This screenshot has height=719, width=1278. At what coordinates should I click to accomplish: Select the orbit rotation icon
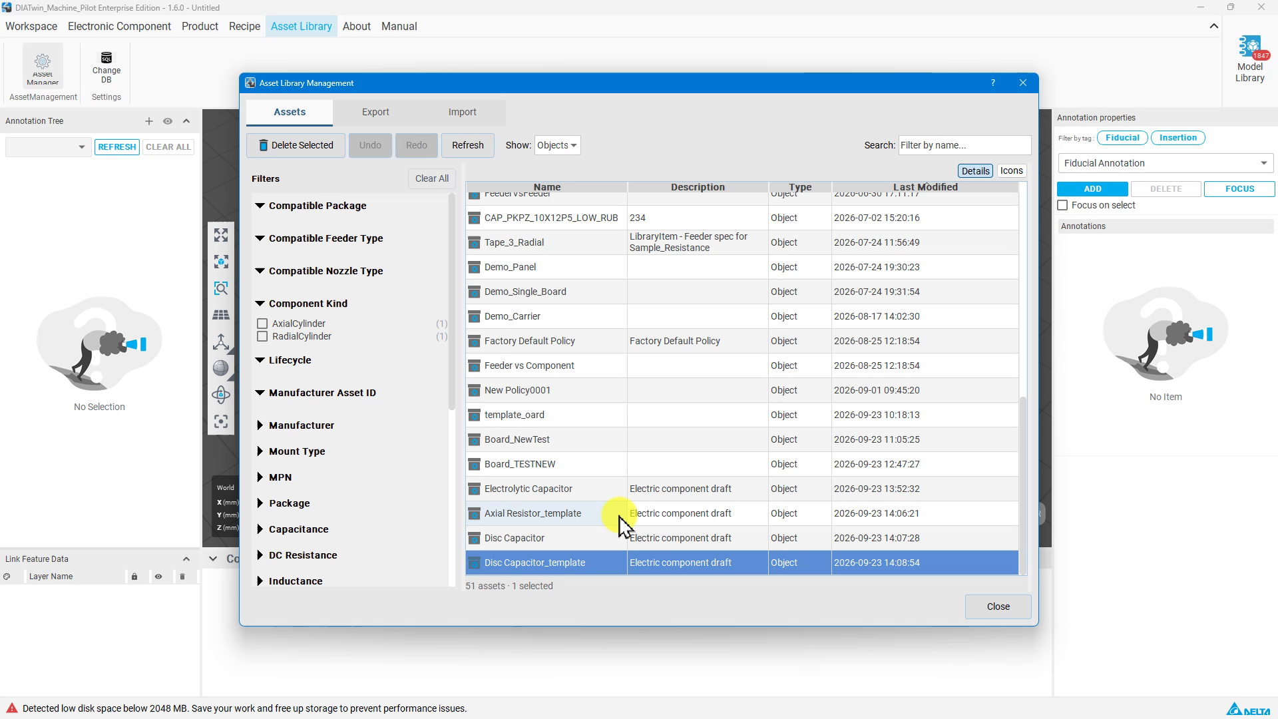tap(221, 395)
